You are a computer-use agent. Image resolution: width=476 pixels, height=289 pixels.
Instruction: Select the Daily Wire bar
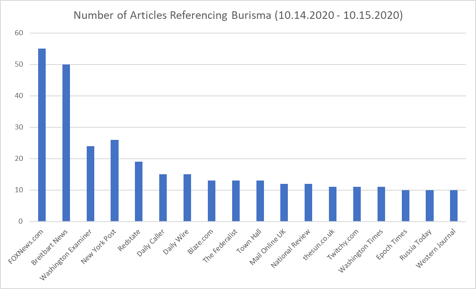tap(187, 198)
